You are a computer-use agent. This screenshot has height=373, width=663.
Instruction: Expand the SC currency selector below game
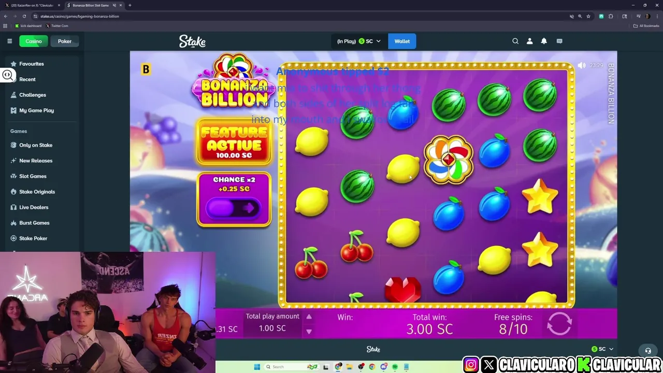tap(602, 349)
